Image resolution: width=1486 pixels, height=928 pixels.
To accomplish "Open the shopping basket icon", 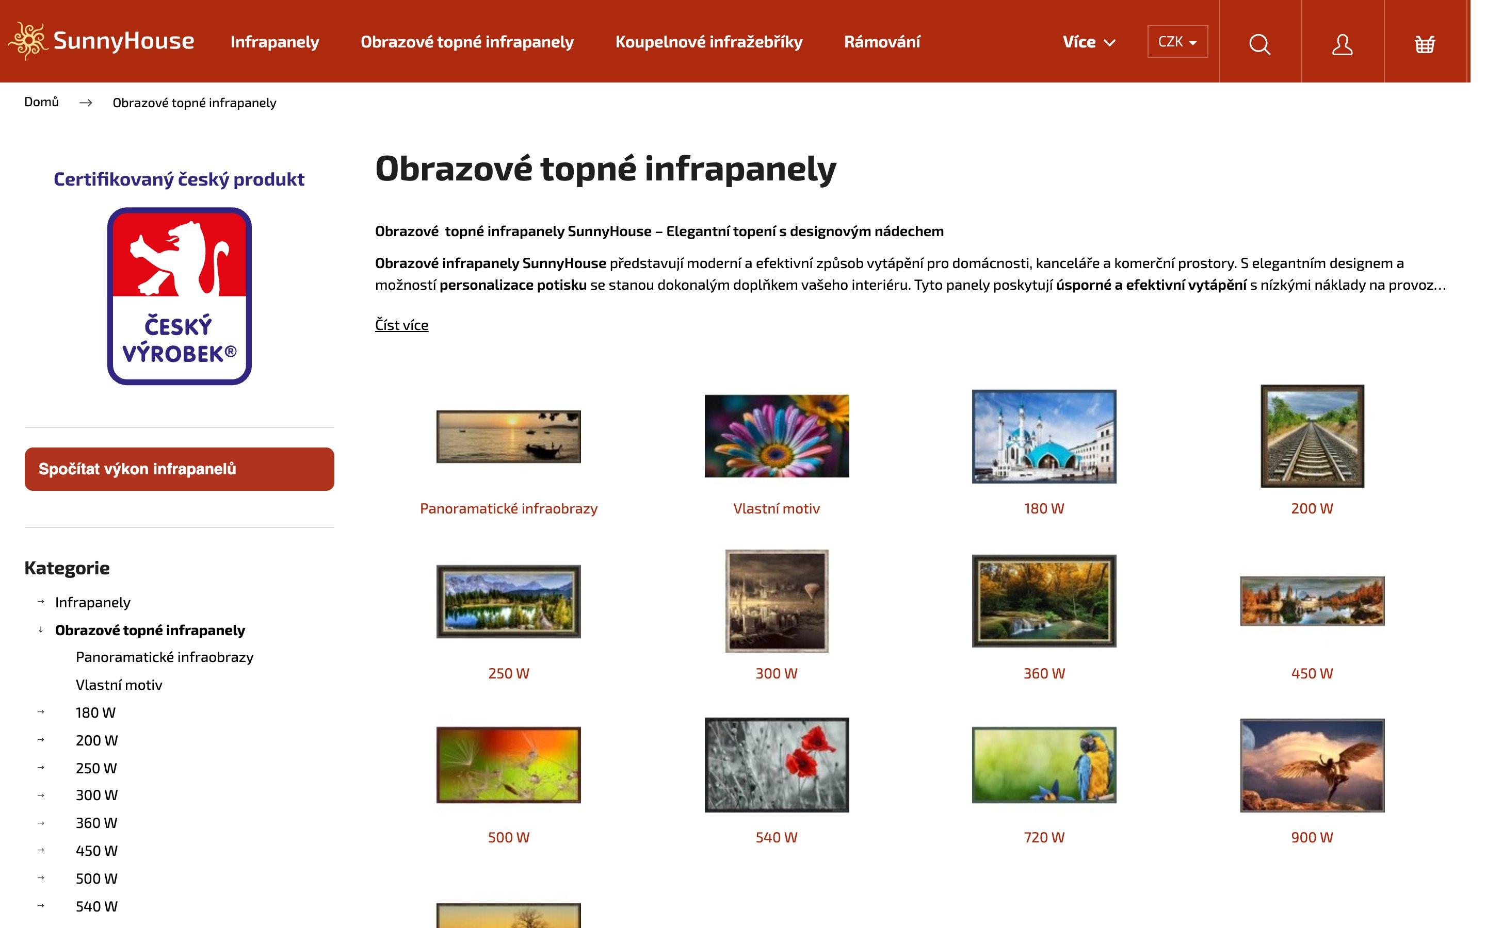I will [x=1425, y=44].
